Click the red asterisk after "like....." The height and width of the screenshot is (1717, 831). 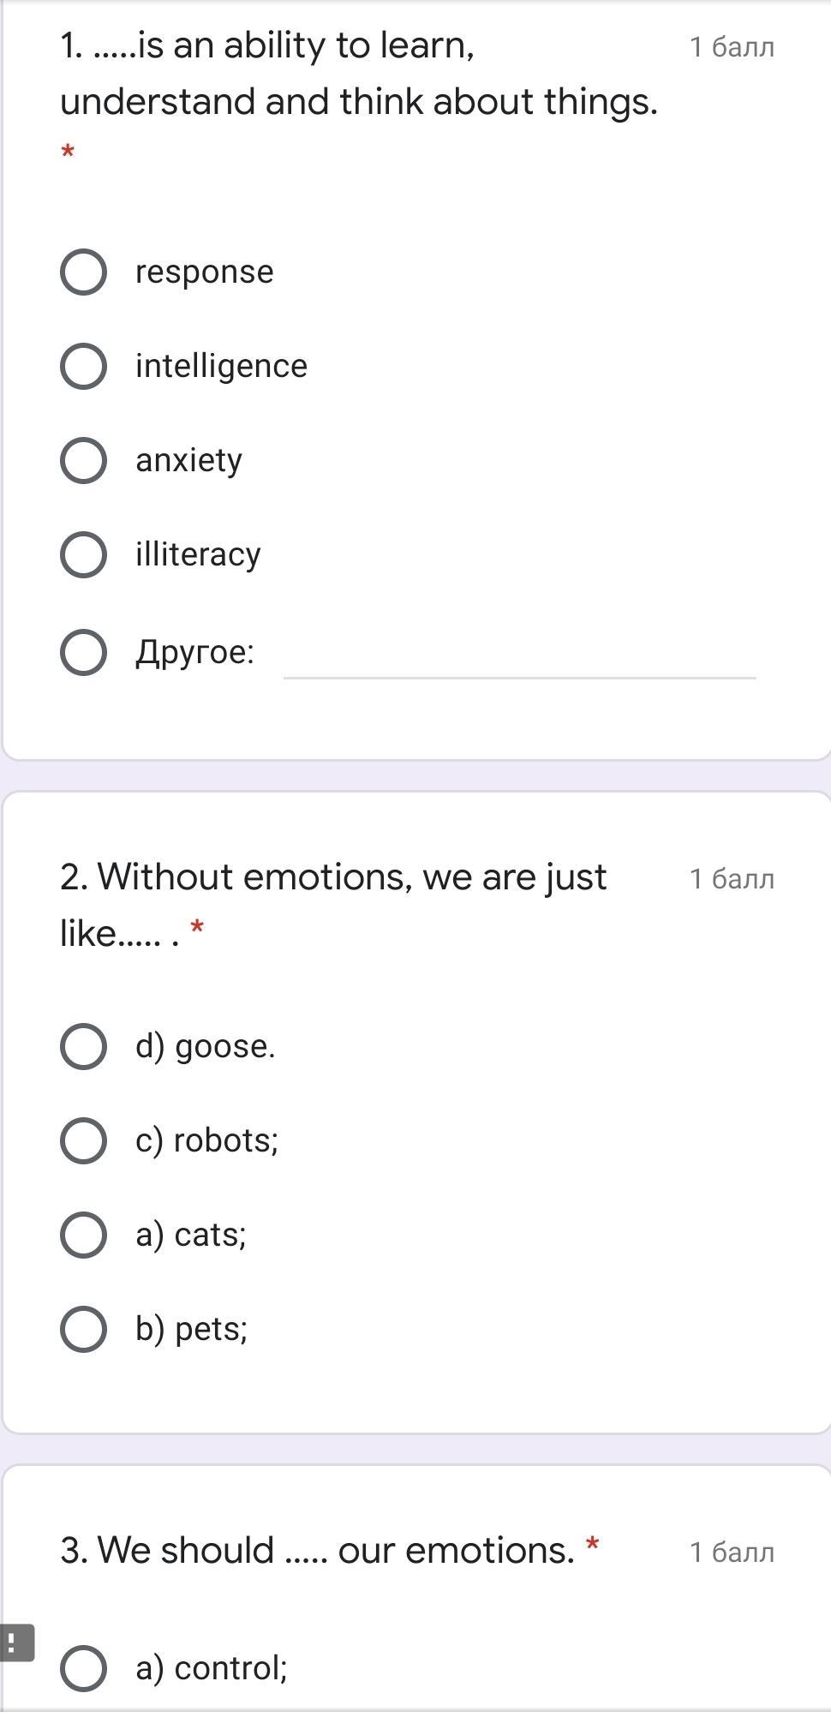(x=198, y=928)
